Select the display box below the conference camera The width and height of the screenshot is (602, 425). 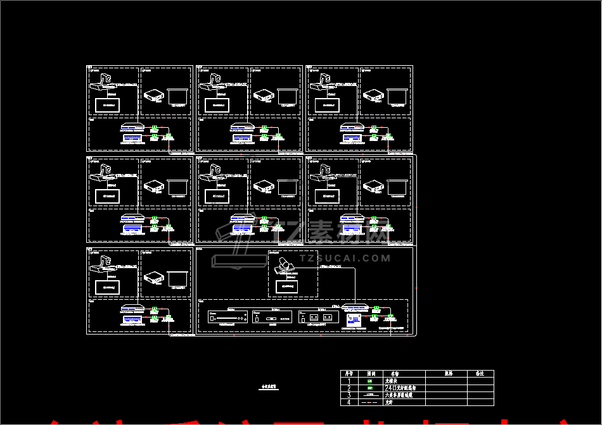tap(287, 286)
